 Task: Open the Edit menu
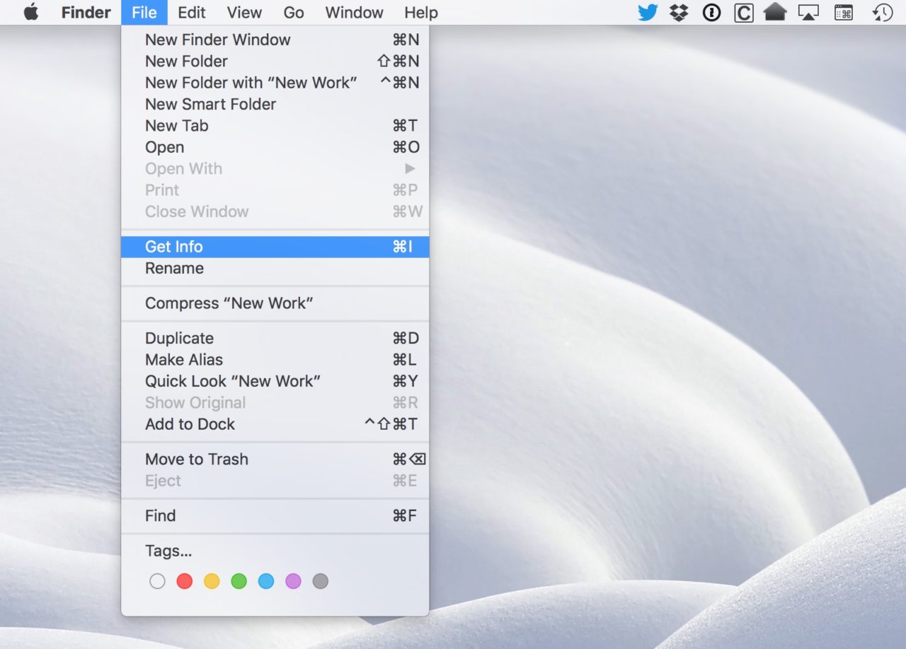(x=191, y=12)
